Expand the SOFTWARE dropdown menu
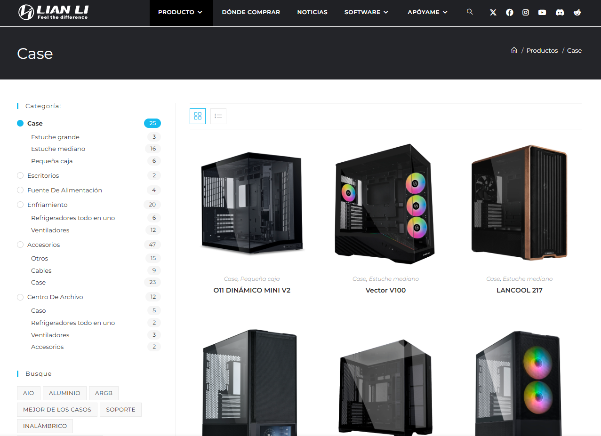Screen dimensions: 601x436 pyautogui.click(x=366, y=12)
